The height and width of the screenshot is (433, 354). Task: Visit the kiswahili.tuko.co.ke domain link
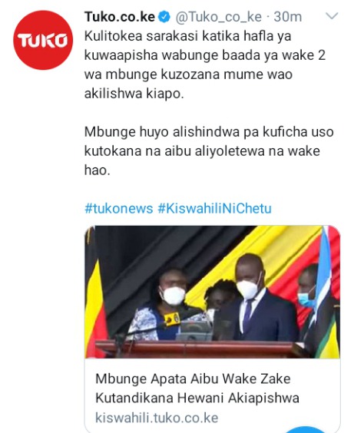(157, 418)
